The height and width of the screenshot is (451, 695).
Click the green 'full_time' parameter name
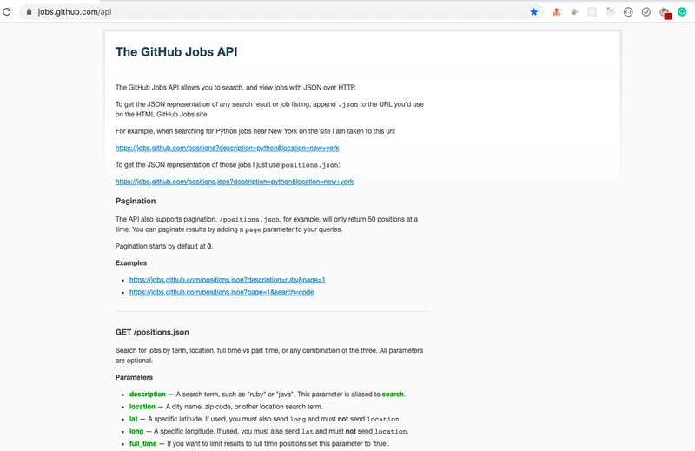click(142, 444)
